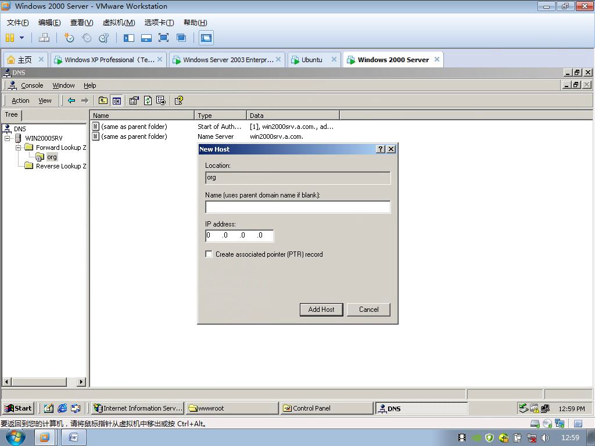Viewport: 595px width, 446px height.
Task: Click the tree pane scroll left arrow
Action: click(7, 382)
